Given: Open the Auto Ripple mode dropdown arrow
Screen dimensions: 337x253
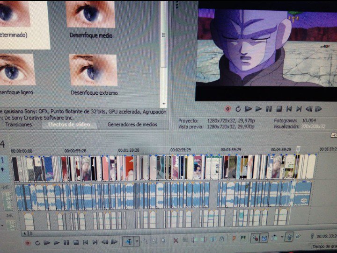Looking at the screenshot, I should point(282,237).
